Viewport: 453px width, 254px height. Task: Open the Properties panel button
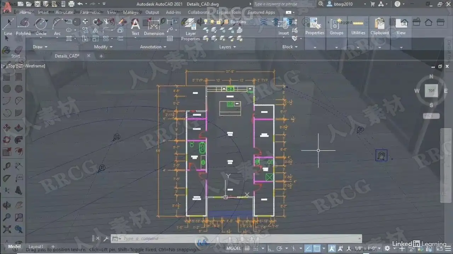coord(315,26)
